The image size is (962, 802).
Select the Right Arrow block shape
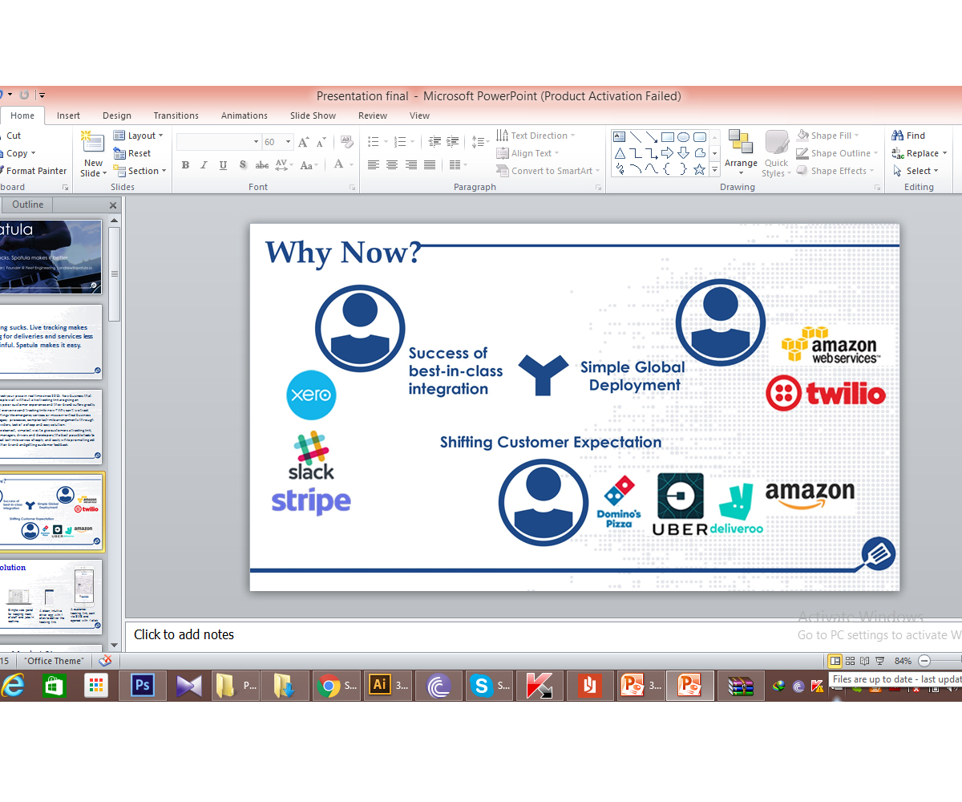point(668,153)
